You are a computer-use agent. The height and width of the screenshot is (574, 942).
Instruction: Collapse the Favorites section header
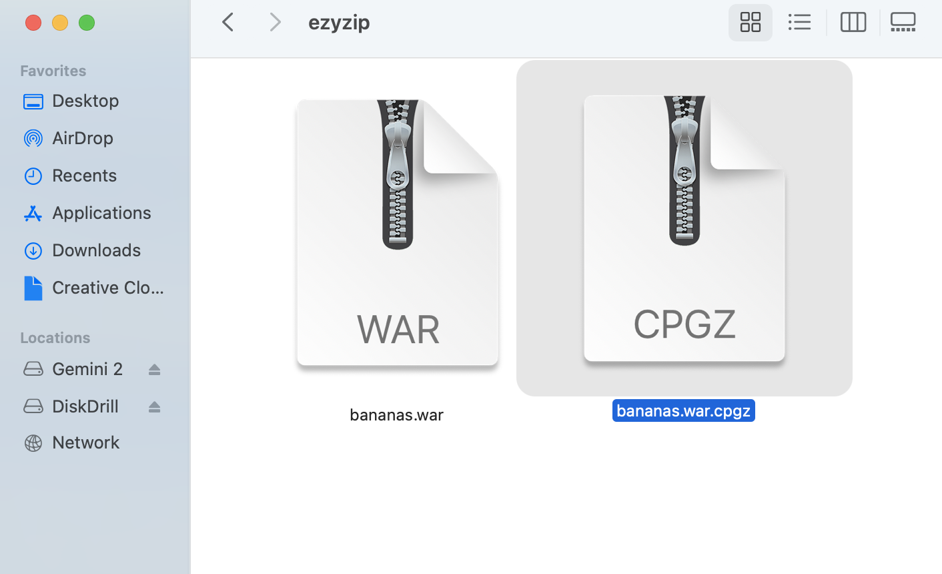point(53,71)
